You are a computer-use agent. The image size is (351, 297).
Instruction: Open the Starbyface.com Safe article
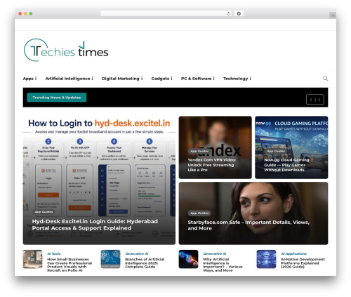coord(249,225)
